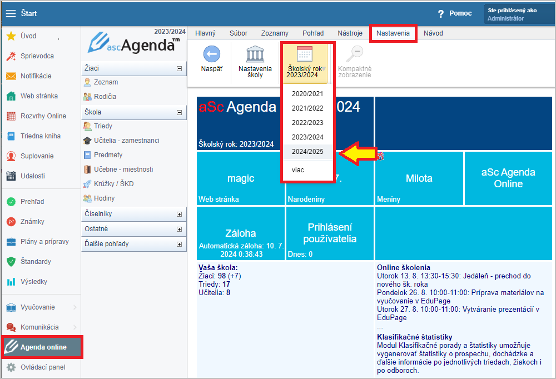
Task: Open the Triedy list
Action: pos(103,126)
